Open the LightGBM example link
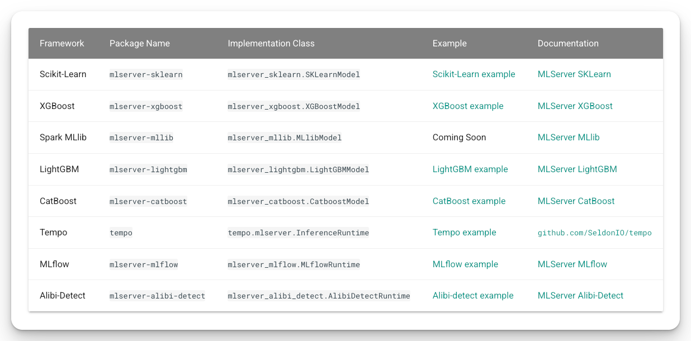The width and height of the screenshot is (691, 341). click(x=470, y=169)
